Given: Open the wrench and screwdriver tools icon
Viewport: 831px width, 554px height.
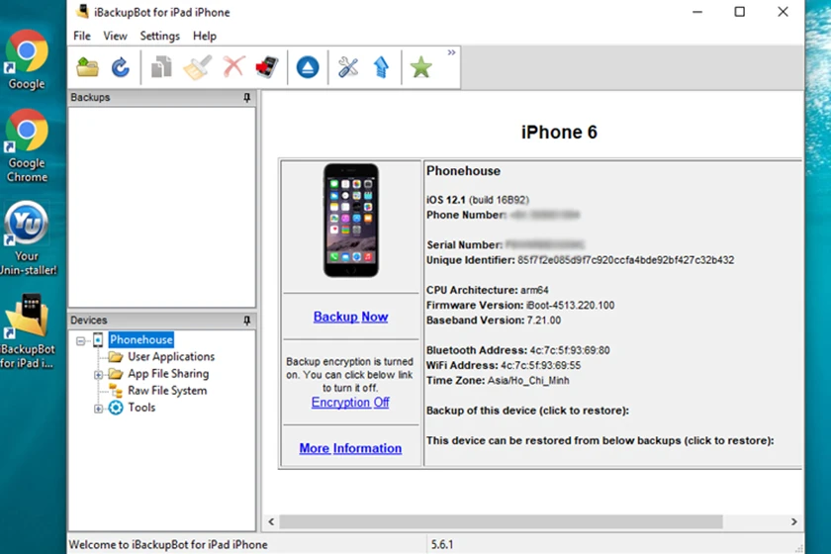Looking at the screenshot, I should 348,67.
